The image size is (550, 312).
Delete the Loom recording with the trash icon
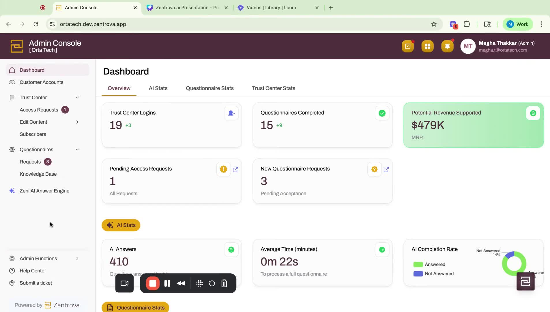224,283
